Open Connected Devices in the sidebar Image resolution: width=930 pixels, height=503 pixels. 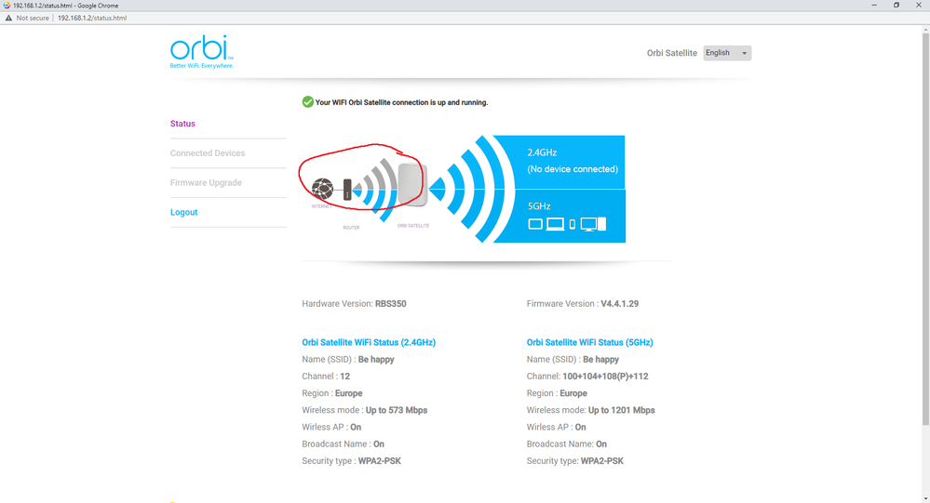tap(208, 152)
